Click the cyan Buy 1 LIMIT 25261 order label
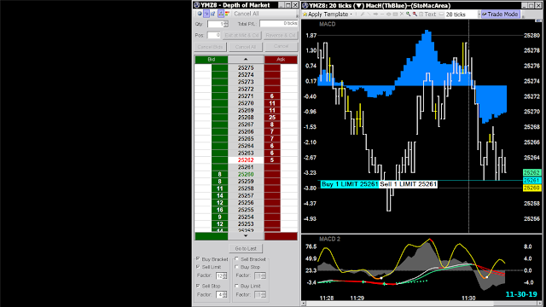Viewport: 546px width, 307px height. coord(349,184)
